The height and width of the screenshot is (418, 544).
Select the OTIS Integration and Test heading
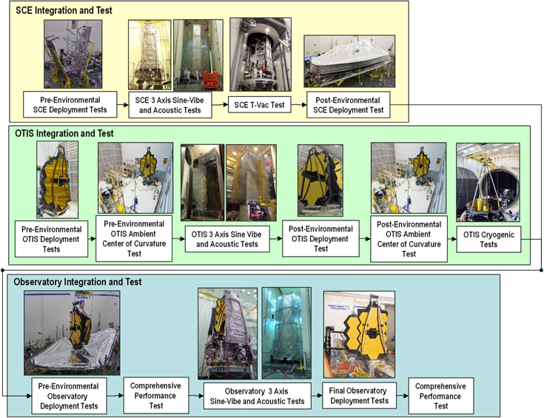(x=64, y=133)
